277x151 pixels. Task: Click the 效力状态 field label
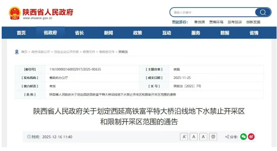(x=30, y=86)
